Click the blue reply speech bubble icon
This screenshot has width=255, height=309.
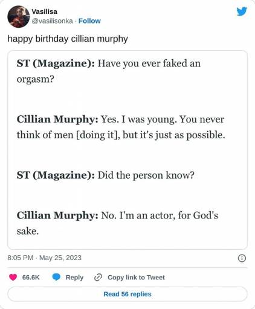[x=56, y=277]
